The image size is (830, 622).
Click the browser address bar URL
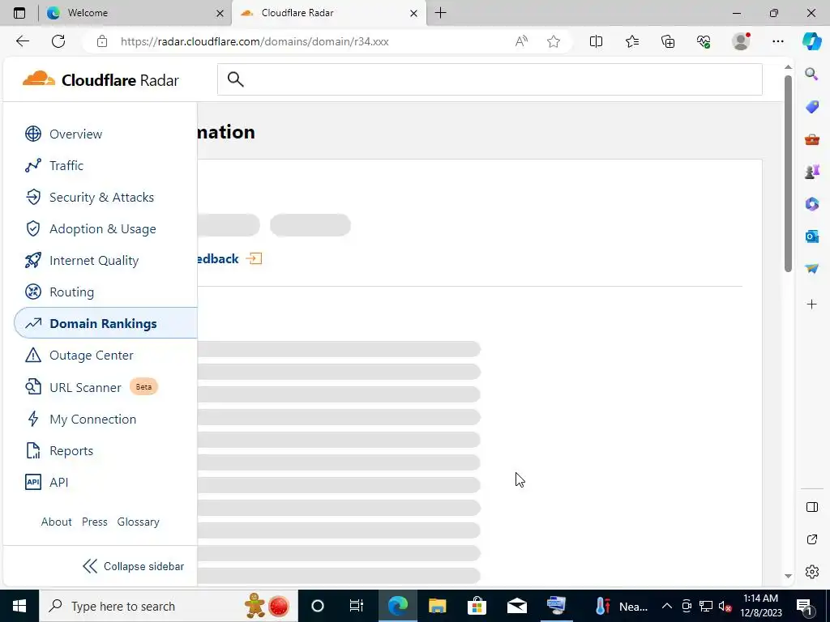pos(255,41)
